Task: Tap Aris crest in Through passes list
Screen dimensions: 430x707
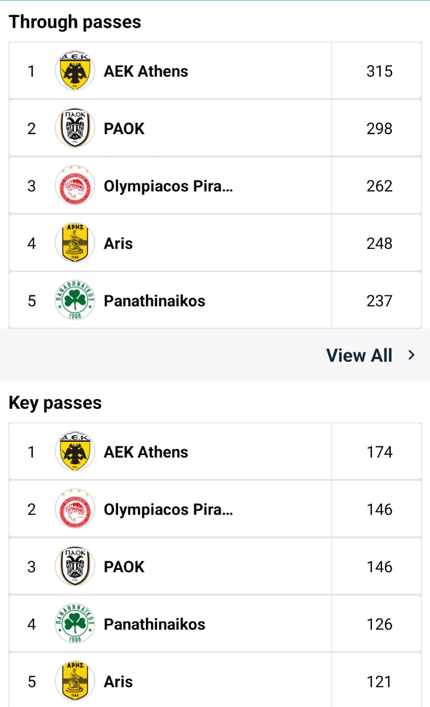Action: coord(75,243)
